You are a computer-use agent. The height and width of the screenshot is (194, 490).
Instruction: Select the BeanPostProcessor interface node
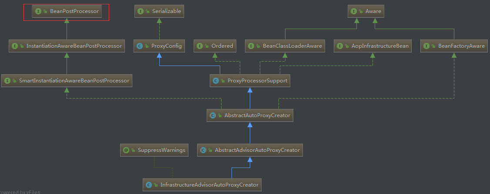coord(67,11)
